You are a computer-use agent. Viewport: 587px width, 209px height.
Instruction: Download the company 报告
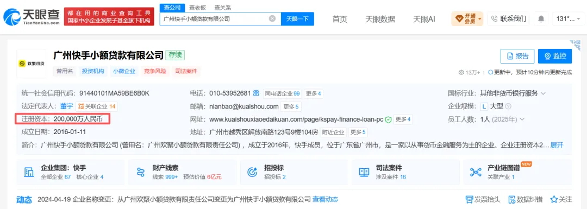[518, 56]
